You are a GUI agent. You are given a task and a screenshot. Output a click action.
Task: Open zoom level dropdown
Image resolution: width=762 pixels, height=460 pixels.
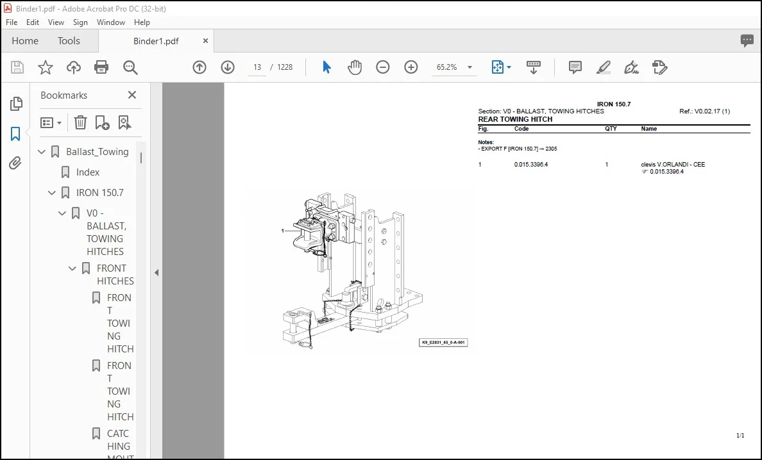point(470,67)
